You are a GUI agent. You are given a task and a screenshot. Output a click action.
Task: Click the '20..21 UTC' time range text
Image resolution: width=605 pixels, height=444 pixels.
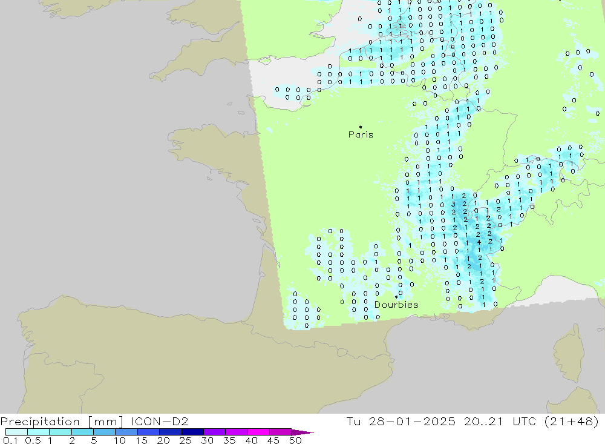500,421
